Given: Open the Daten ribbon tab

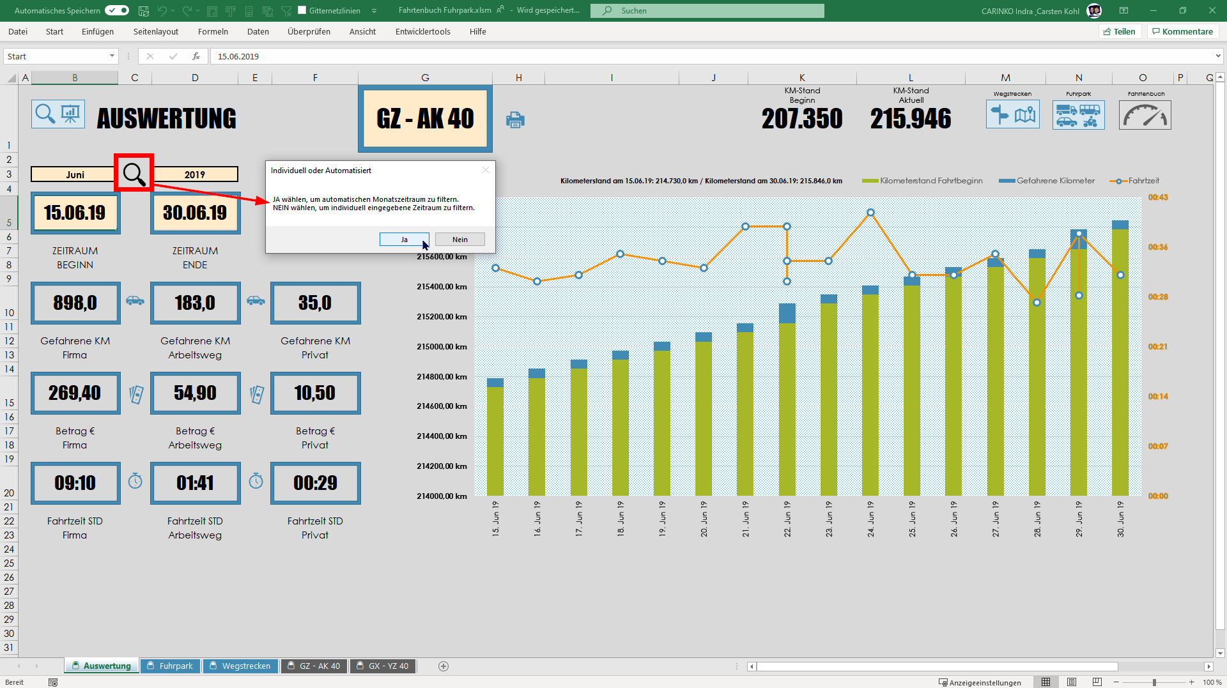Looking at the screenshot, I should pyautogui.click(x=258, y=31).
